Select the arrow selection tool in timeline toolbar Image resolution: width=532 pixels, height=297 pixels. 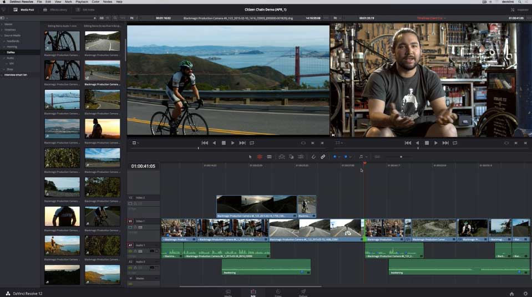(250, 157)
